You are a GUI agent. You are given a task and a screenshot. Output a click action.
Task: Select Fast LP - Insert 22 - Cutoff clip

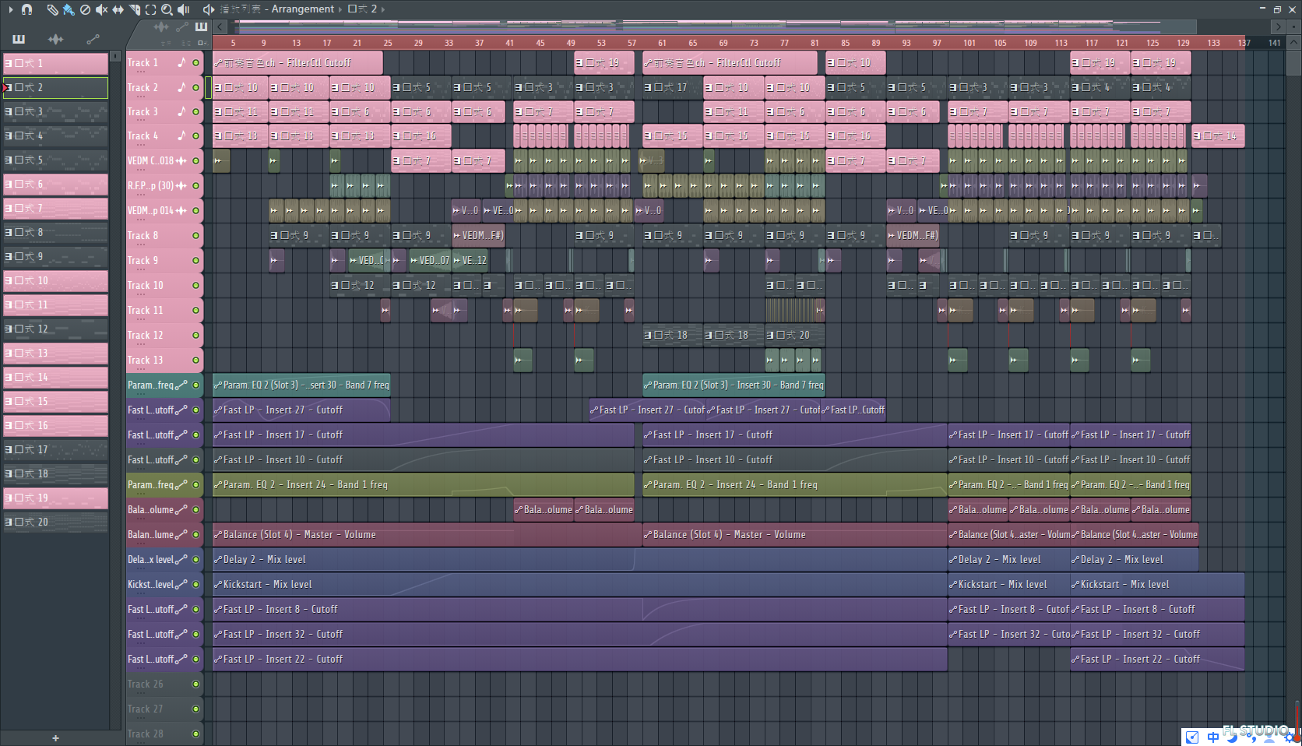point(579,660)
